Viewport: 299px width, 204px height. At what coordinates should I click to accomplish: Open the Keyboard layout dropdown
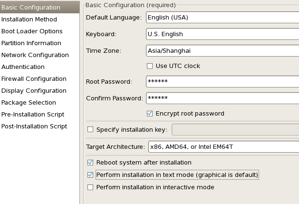pos(222,34)
